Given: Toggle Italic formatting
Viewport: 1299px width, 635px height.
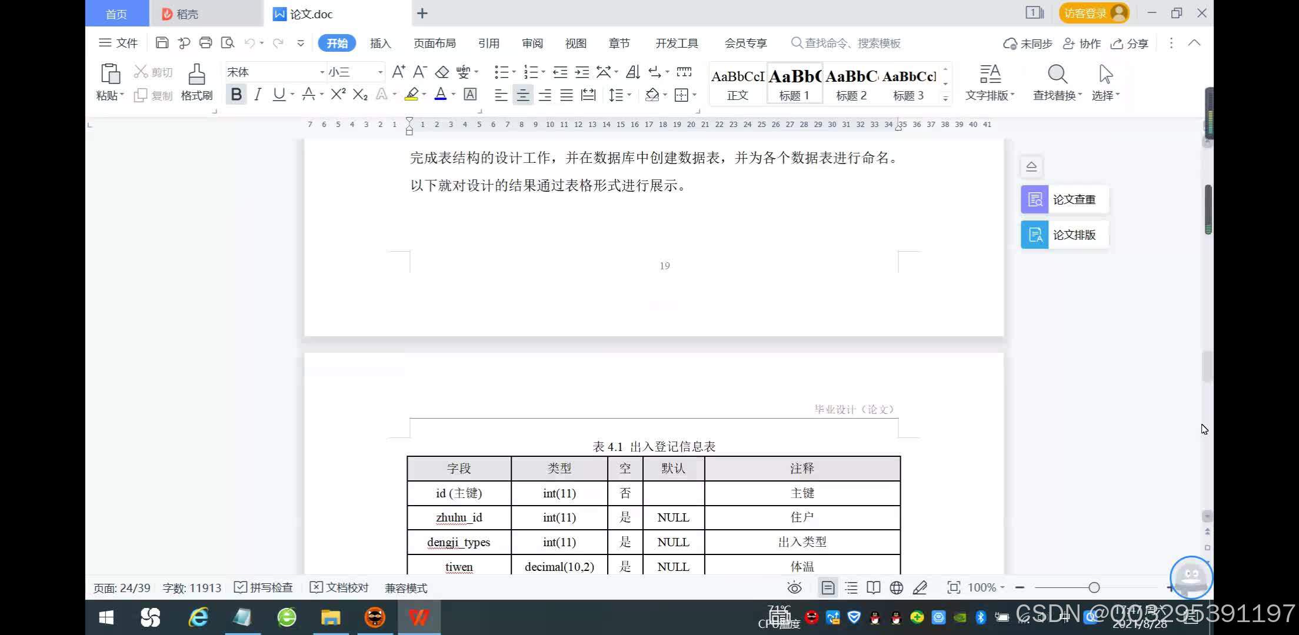Looking at the screenshot, I should tap(258, 94).
